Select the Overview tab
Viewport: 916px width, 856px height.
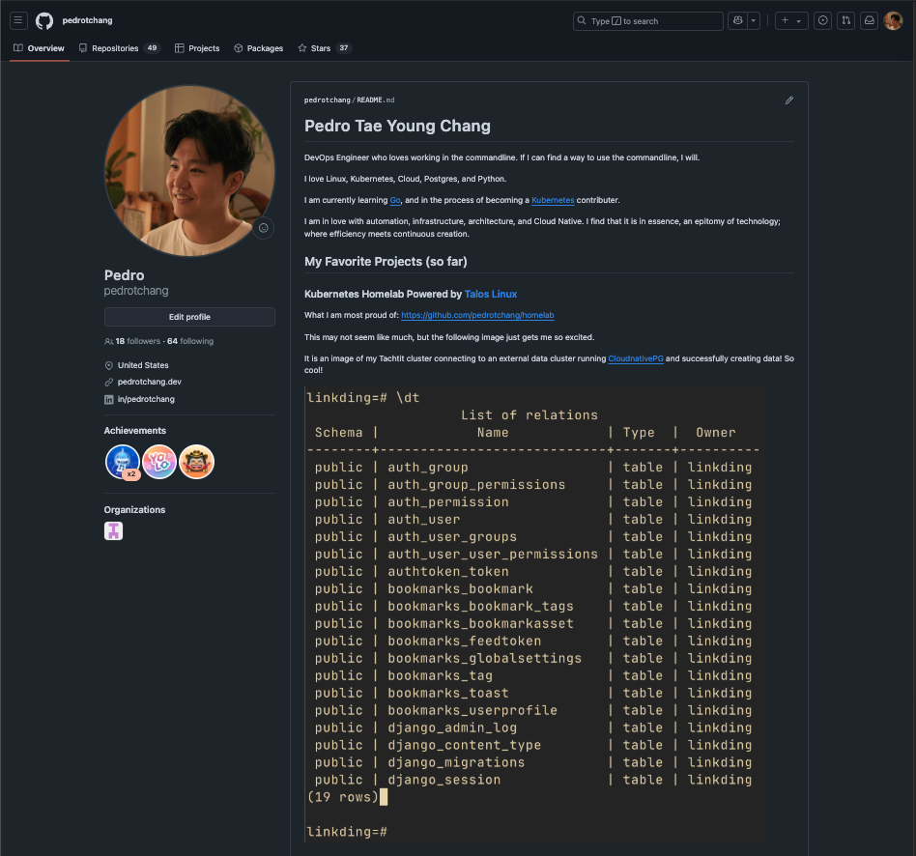[x=40, y=48]
